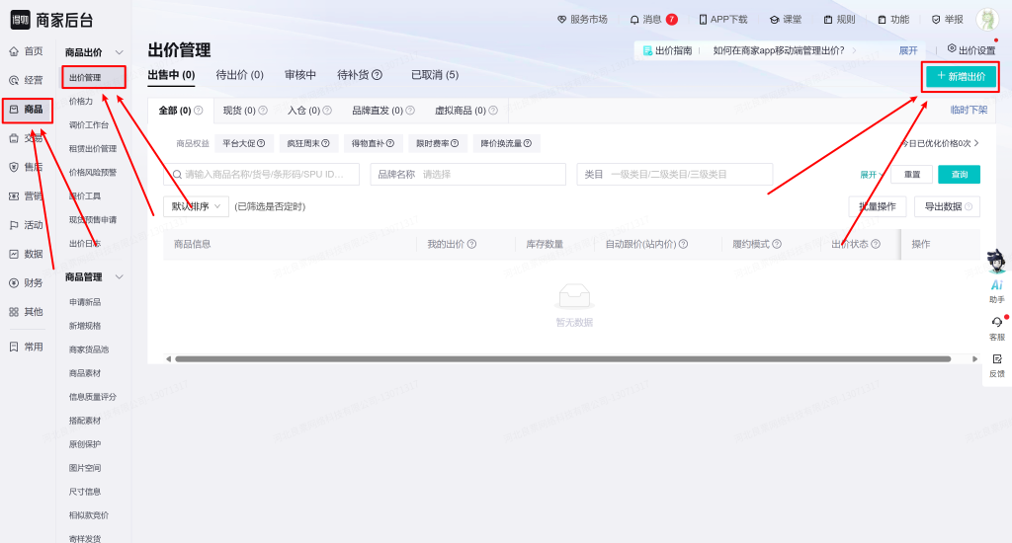This screenshot has height=543, width=1012.
Task: Open 服务市场 in the top bar
Action: (x=582, y=20)
